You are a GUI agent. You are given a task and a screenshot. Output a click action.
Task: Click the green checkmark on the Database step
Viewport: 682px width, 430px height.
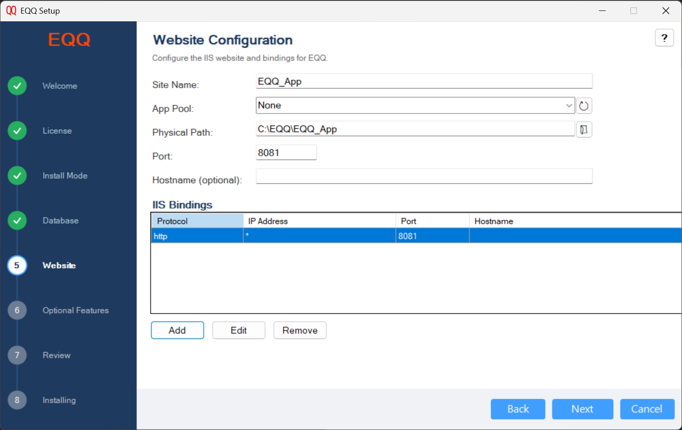point(17,220)
